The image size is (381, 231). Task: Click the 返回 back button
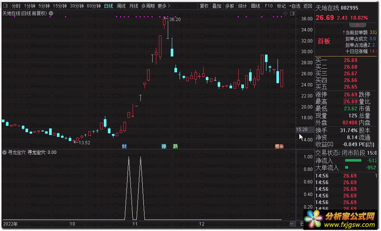coord(307,6)
